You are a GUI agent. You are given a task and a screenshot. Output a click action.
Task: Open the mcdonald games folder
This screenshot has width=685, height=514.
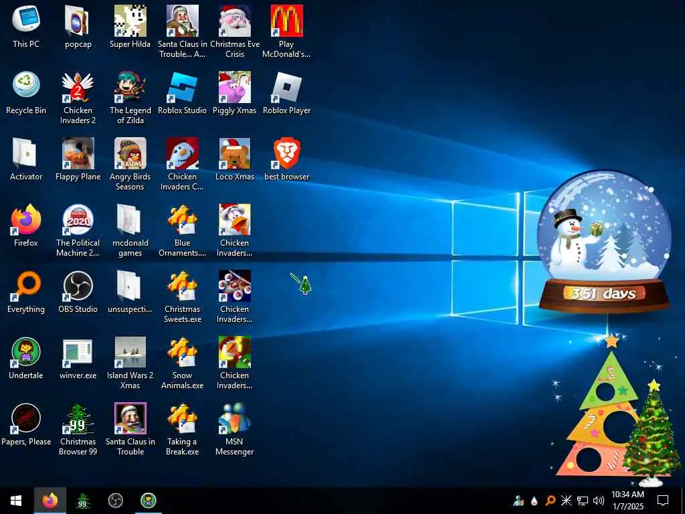pos(130,230)
